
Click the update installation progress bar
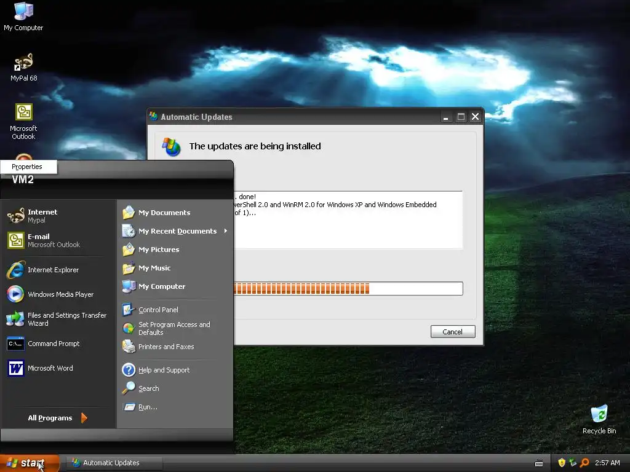click(x=348, y=288)
